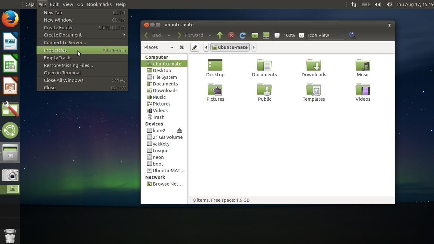Viewport: 434px width, 244px height.
Task: Open the session settings gear indicator
Action: (390, 4)
